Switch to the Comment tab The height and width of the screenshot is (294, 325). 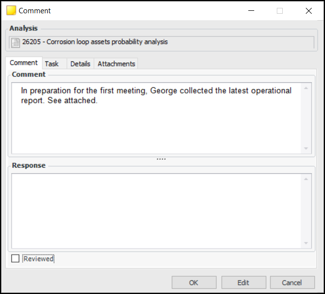tap(24, 63)
